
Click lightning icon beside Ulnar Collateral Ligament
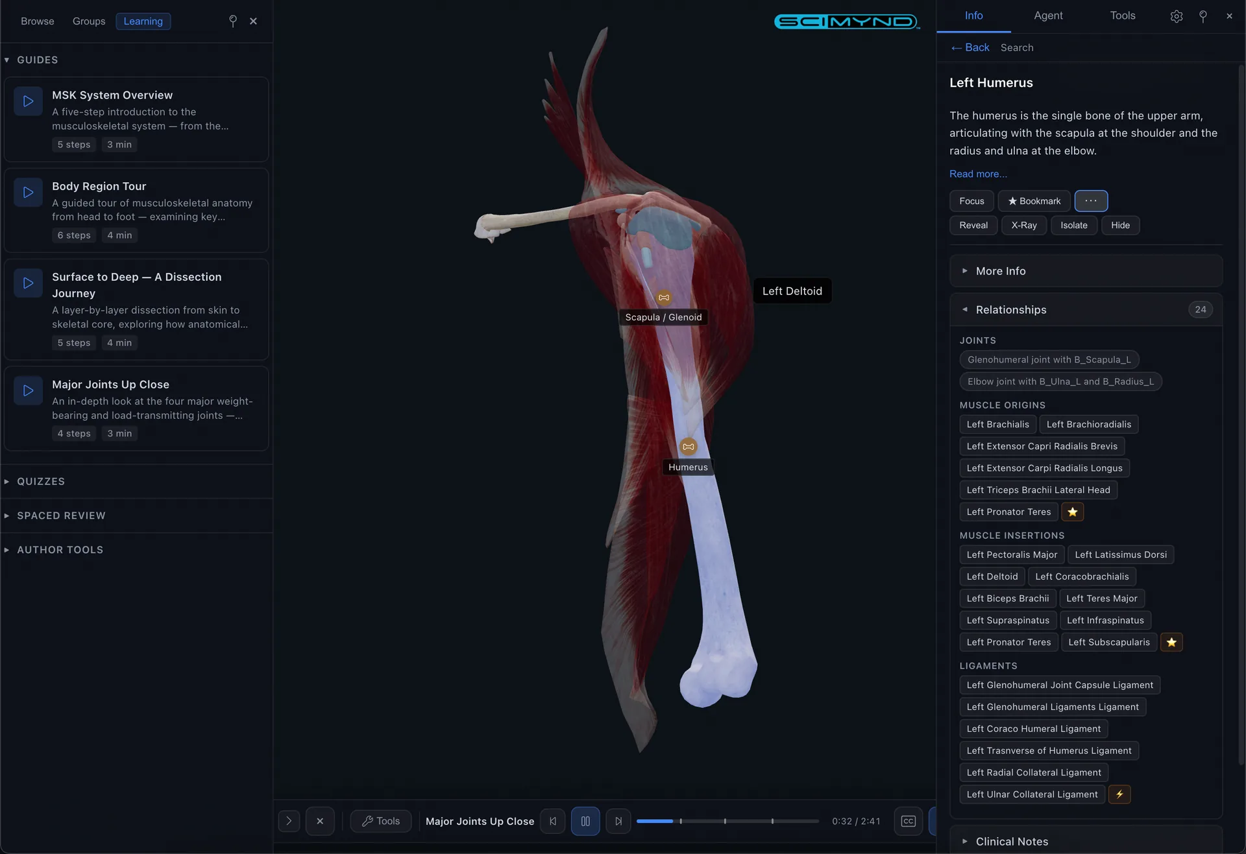[1119, 794]
